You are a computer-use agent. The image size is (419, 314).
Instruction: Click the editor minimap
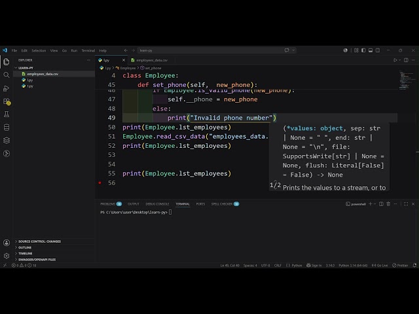pyautogui.click(x=406, y=80)
